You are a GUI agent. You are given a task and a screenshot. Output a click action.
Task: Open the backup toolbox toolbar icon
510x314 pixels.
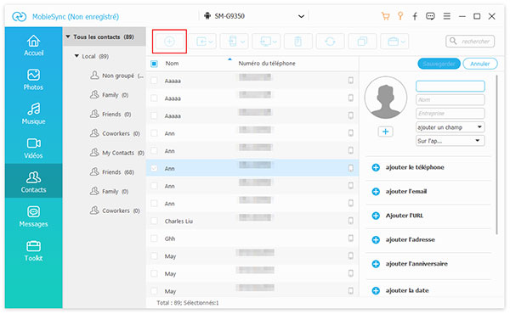point(394,42)
